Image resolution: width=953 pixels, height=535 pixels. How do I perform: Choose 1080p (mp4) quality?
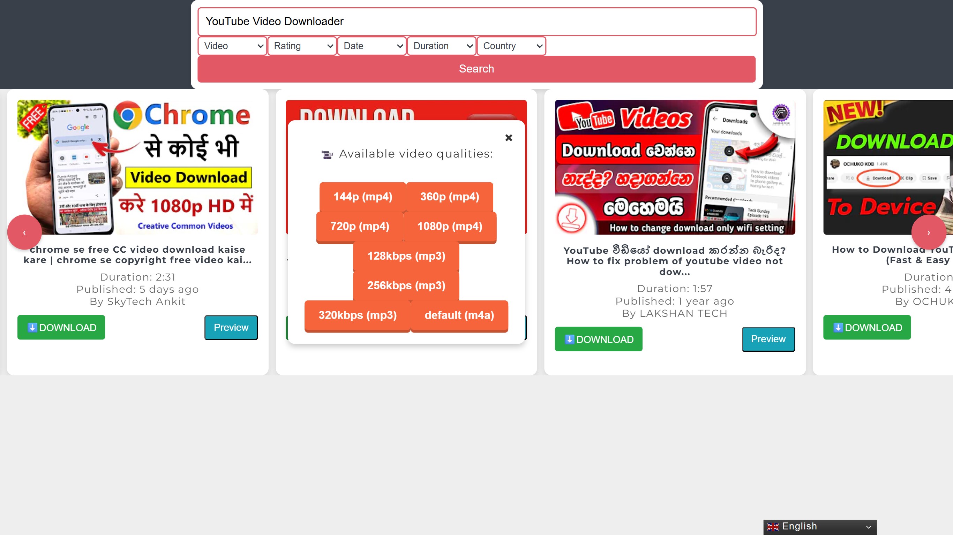(x=450, y=226)
